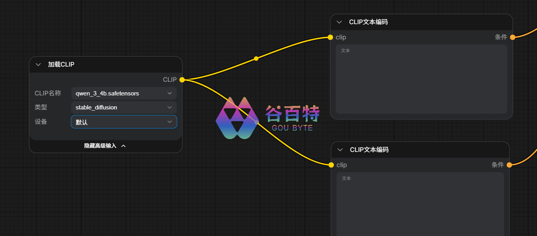Screen dimensions: 537x236
Task: Click clip label on upper CLIP文本编码
Action: [341, 37]
